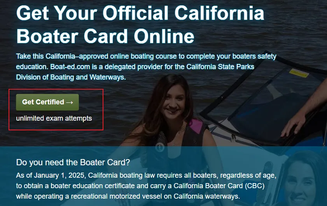Click the yellow sticker on the boat windshield
Viewport: 327px width, 206px height.
point(299,73)
